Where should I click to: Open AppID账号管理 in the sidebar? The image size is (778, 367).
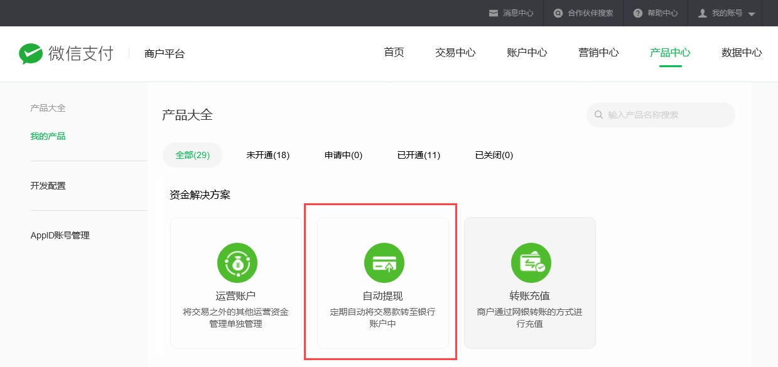click(x=60, y=235)
